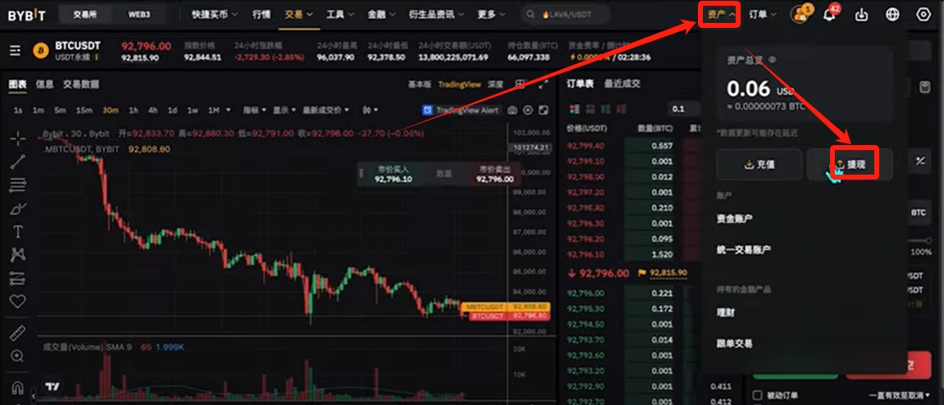The width and height of the screenshot is (944, 405).
Task: Toggle the asset total eye visibility icon
Action: (773, 60)
